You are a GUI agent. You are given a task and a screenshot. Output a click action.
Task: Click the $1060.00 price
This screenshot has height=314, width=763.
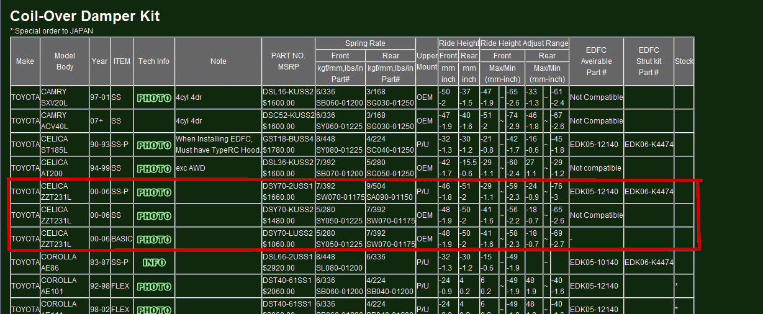click(279, 244)
